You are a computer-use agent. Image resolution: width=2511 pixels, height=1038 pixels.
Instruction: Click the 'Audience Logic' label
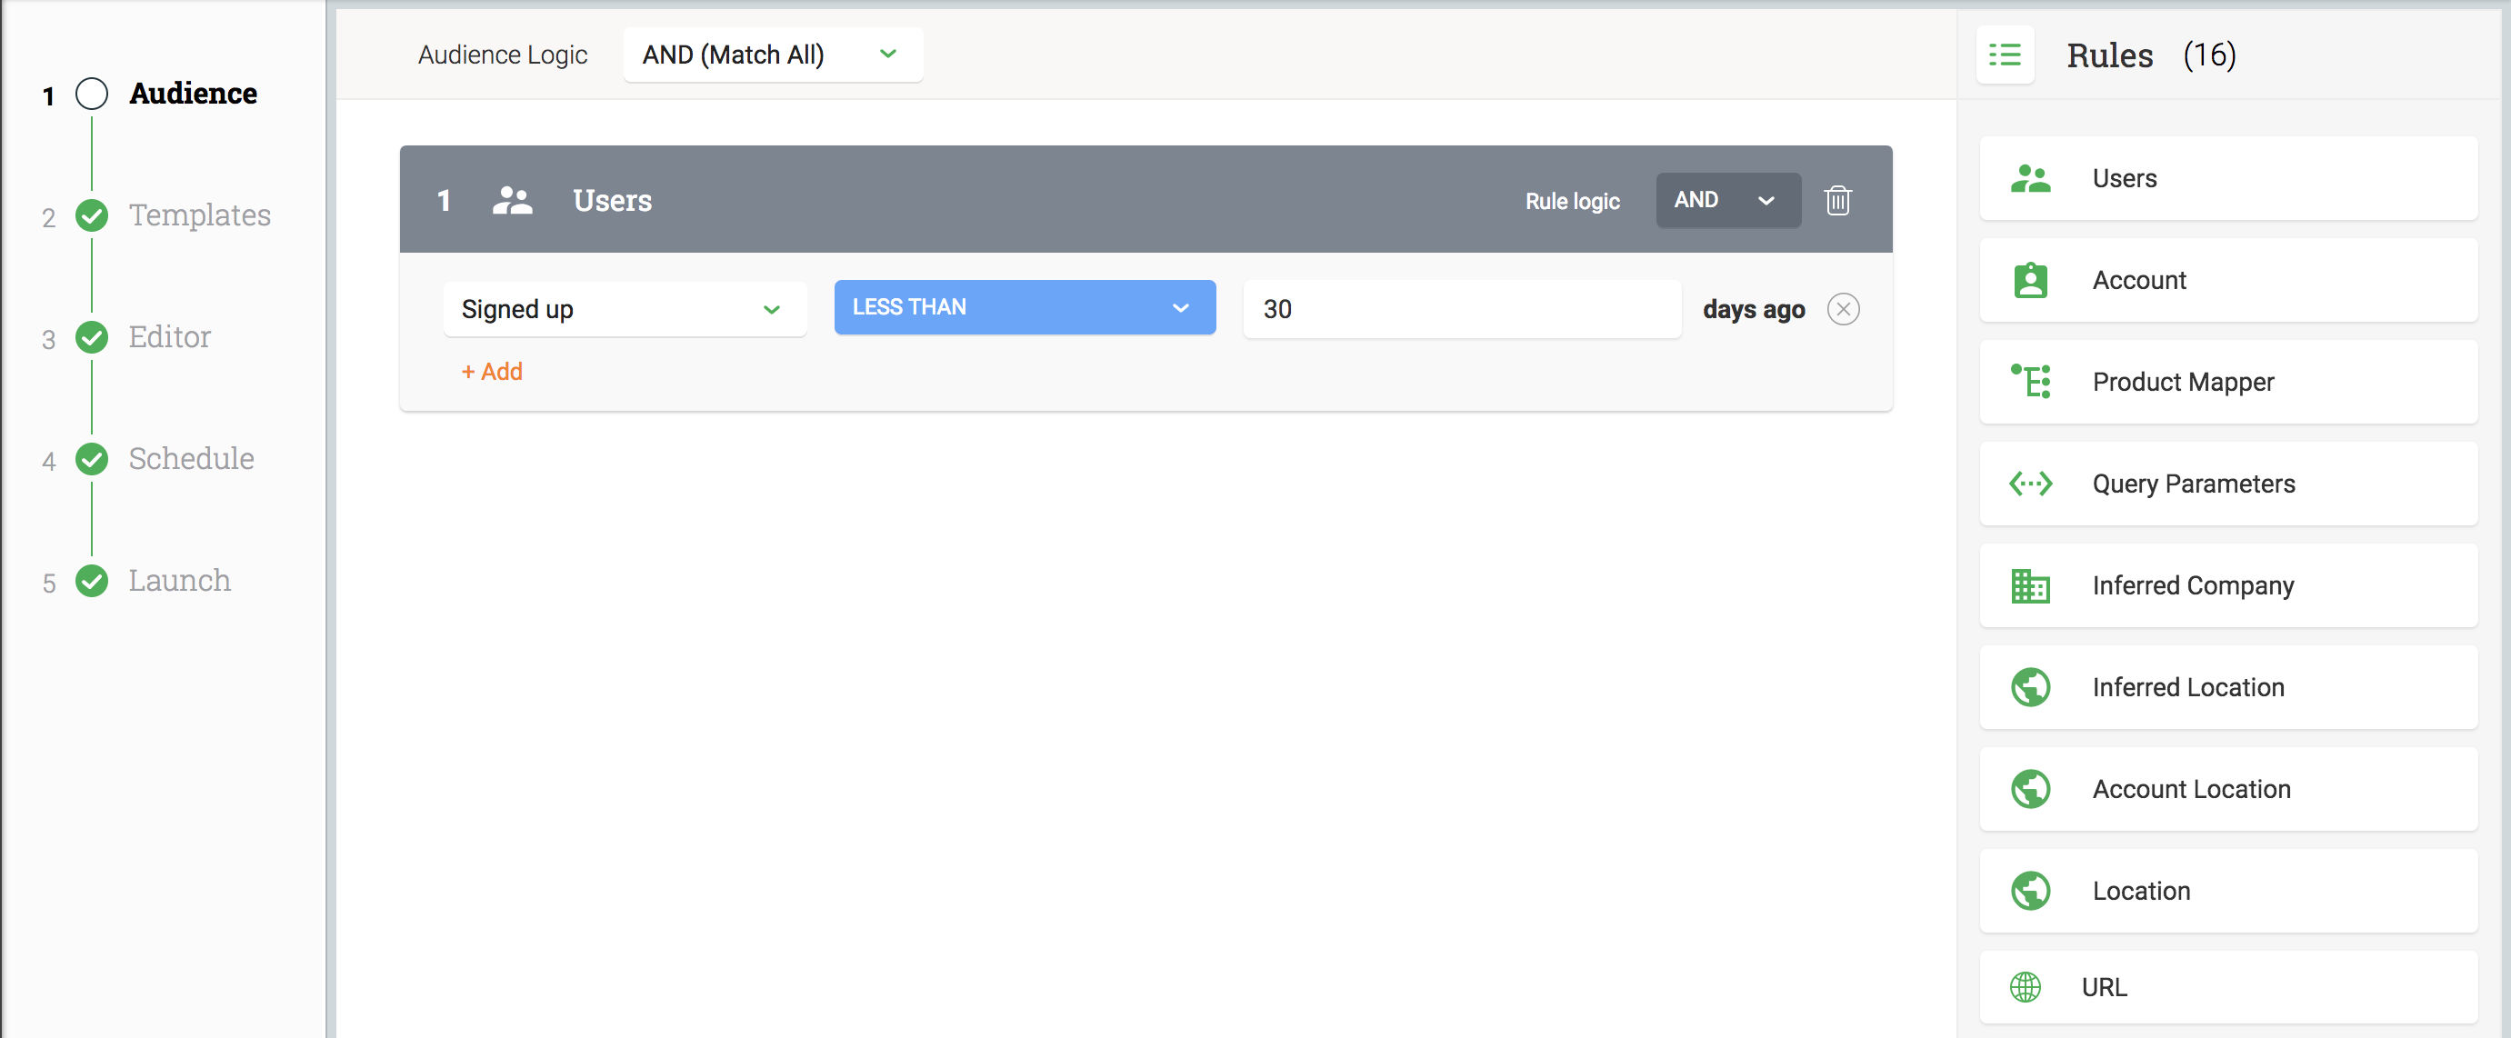502,55
